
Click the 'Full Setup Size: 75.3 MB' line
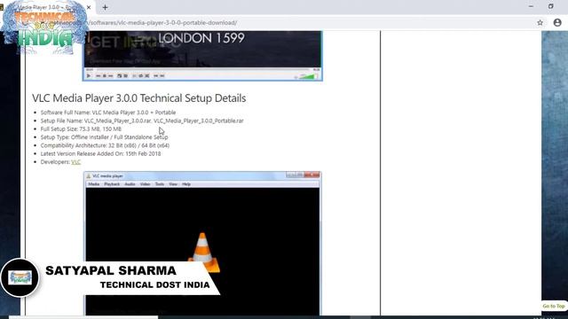81,129
